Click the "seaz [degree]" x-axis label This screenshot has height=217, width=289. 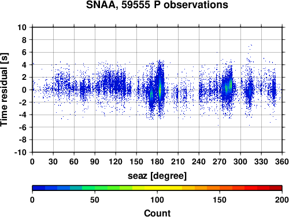157,176
